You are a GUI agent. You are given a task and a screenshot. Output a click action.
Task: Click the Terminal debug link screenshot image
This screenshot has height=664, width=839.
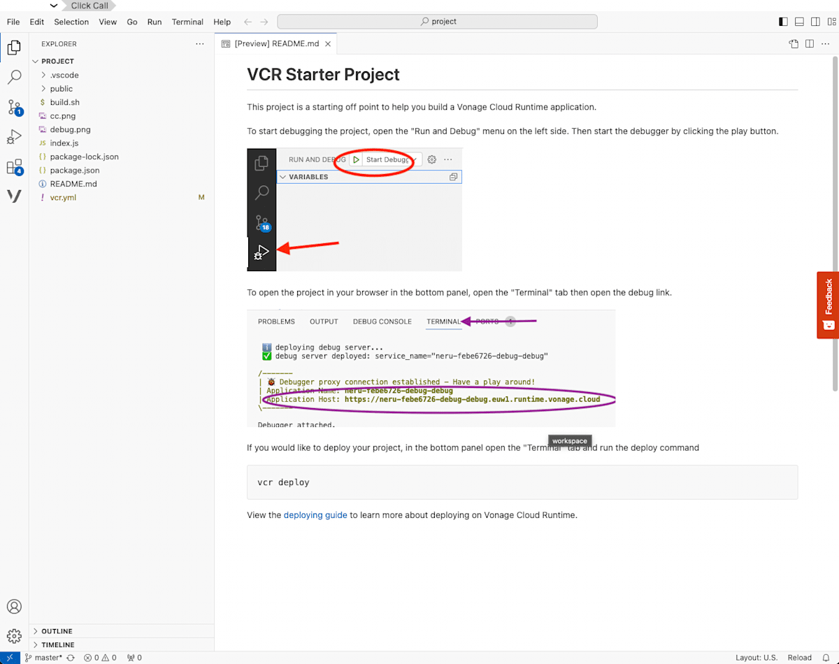click(x=431, y=368)
